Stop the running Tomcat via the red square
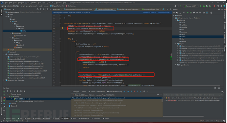227x123 pixels. pyautogui.click(x=214, y=6)
